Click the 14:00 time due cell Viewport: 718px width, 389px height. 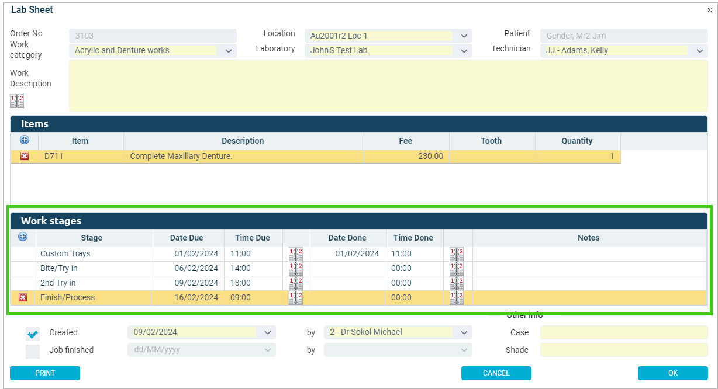click(x=253, y=269)
